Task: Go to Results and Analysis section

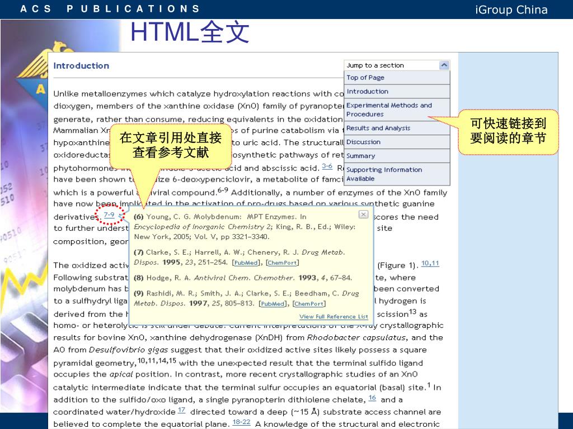Action: 397,128
